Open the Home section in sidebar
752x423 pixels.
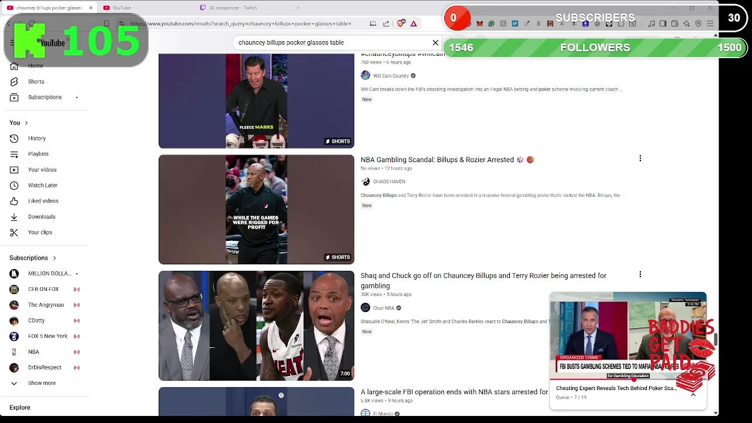pyautogui.click(x=35, y=66)
